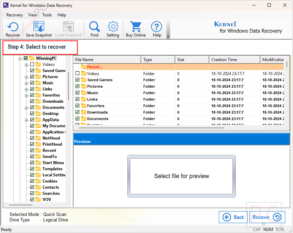Click the Back button
This screenshot has width=293, height=233.
[x=233, y=217]
